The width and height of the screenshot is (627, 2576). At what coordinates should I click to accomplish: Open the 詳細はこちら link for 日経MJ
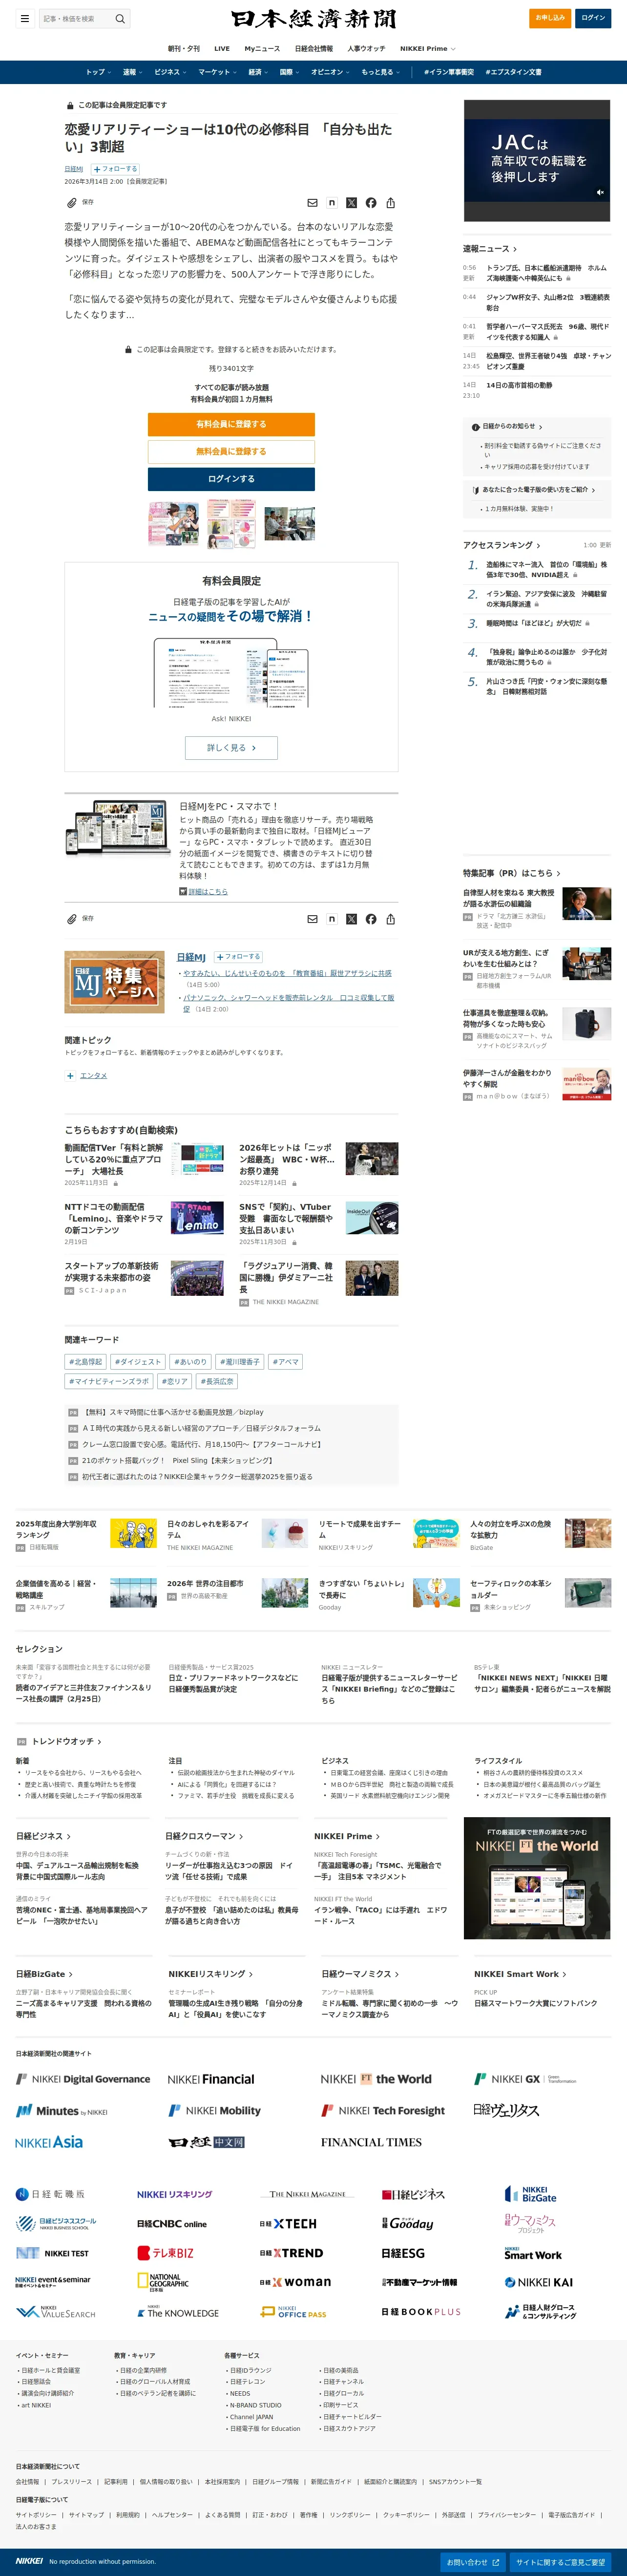pyautogui.click(x=208, y=891)
